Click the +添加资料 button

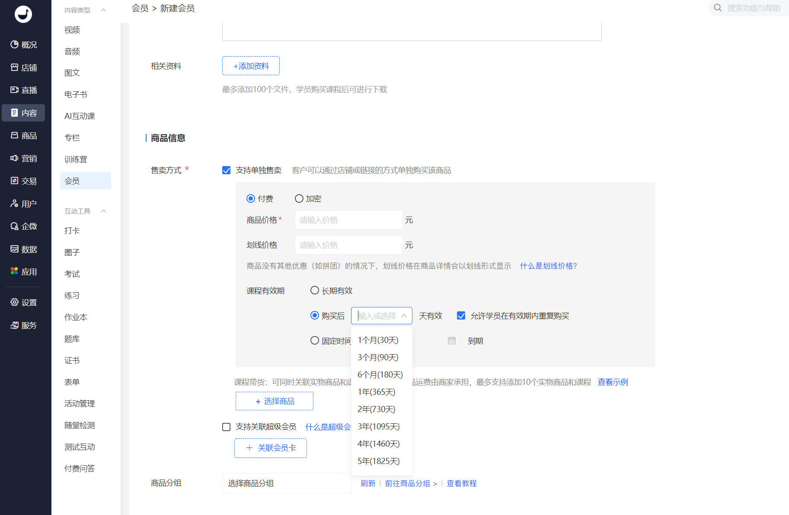251,66
